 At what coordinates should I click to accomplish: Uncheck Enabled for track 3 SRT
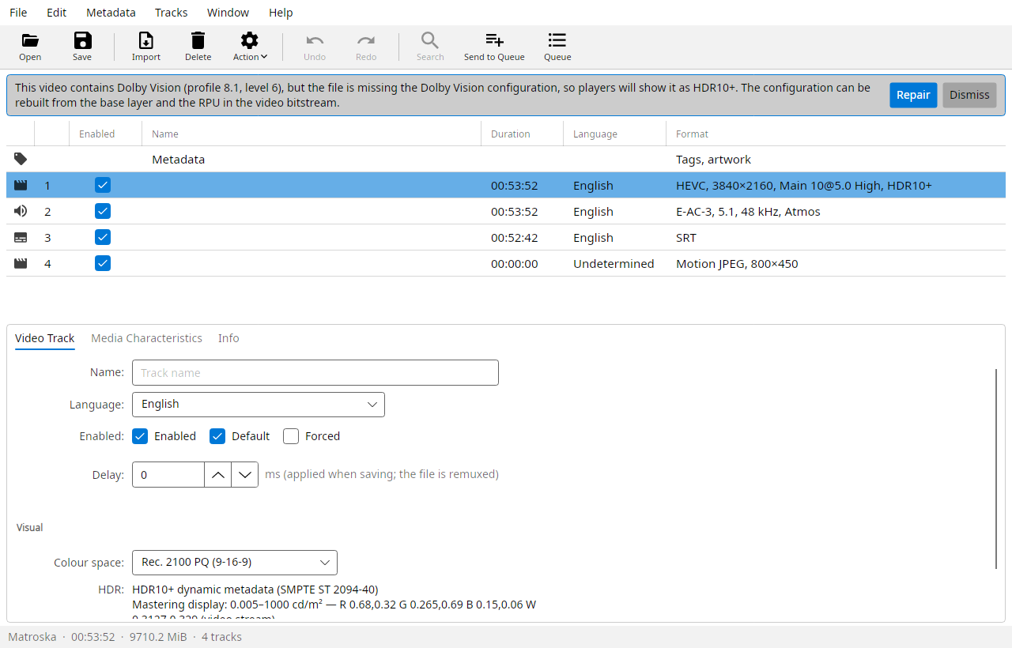(x=103, y=237)
